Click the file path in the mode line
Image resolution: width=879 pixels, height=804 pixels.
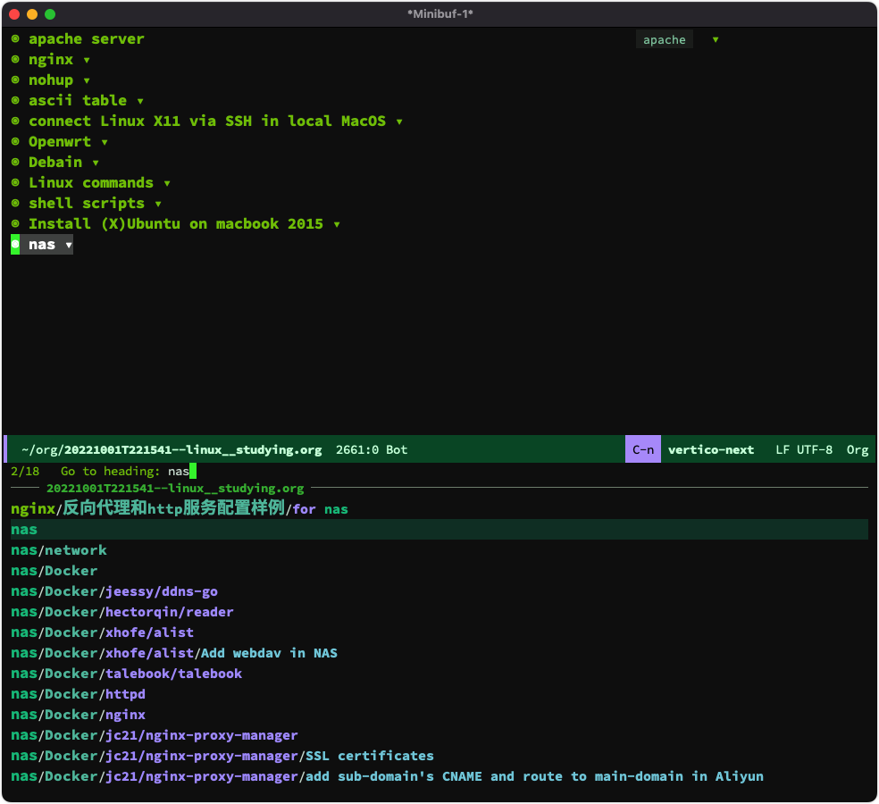click(172, 449)
